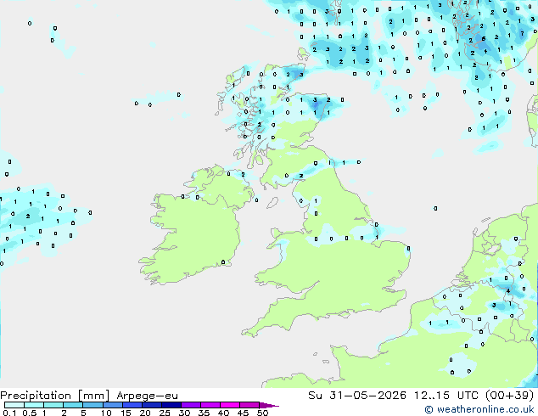
Task: Click the '50' legend scale label
Action: [x=262, y=413]
